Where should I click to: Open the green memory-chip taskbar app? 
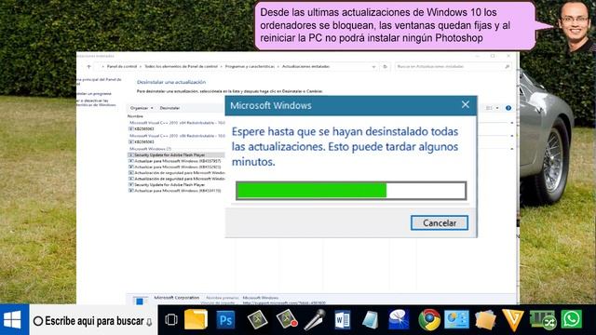543,320
